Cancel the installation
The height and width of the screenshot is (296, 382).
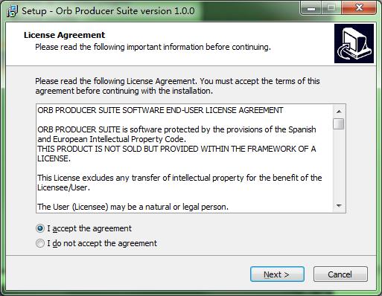[340, 274]
